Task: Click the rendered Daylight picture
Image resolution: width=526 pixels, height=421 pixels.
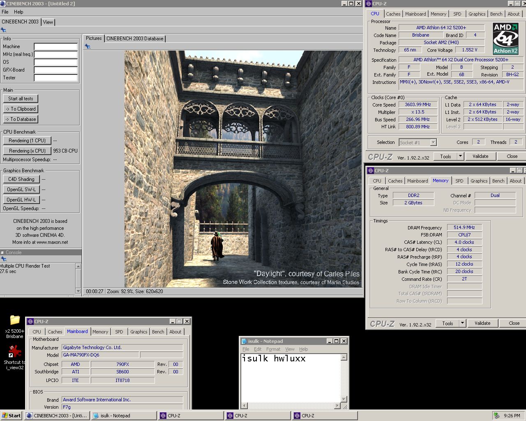Action: pos(243,169)
